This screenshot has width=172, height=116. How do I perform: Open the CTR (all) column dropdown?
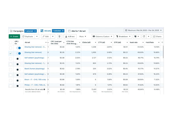tap(111, 42)
